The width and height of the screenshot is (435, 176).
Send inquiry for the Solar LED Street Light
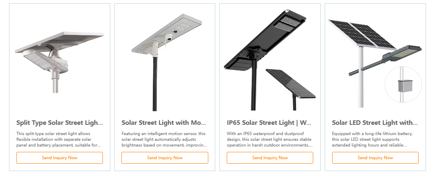375,158
